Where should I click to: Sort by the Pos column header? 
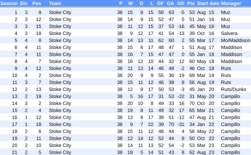click(x=37, y=3)
